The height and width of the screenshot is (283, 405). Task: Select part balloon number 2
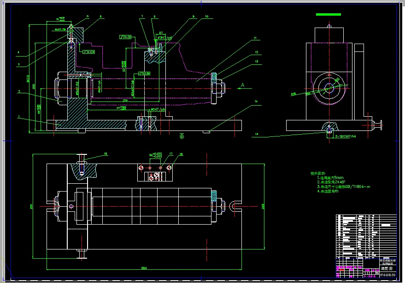click(19, 91)
